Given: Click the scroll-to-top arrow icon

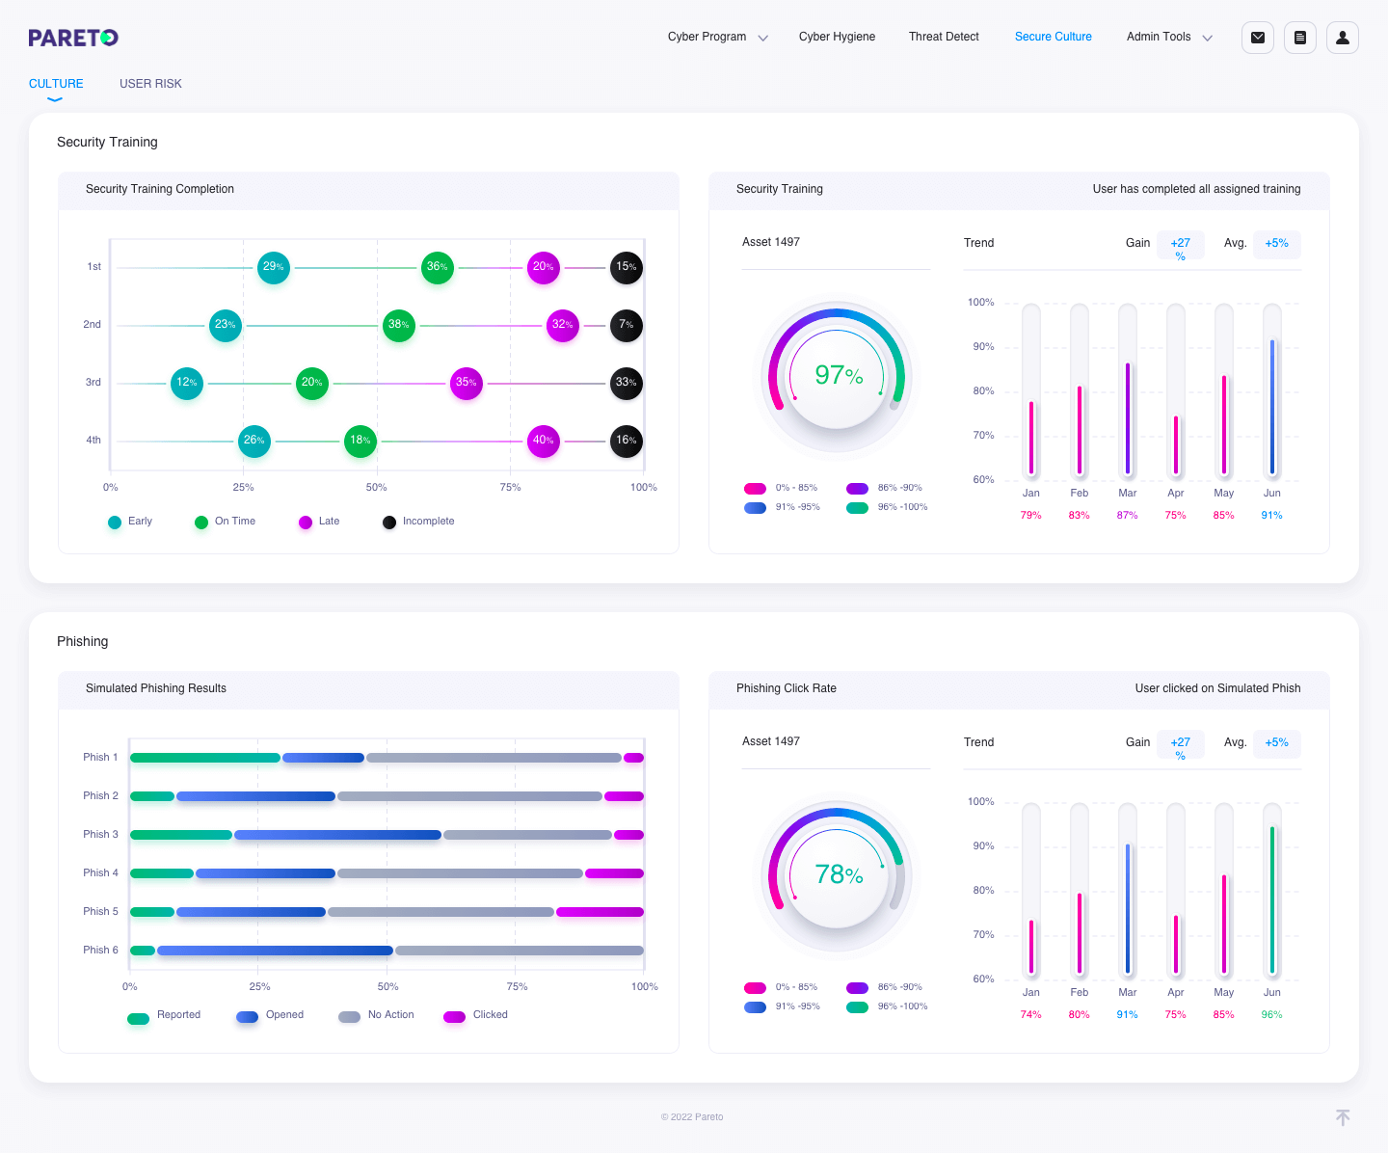Looking at the screenshot, I should 1343,1117.
